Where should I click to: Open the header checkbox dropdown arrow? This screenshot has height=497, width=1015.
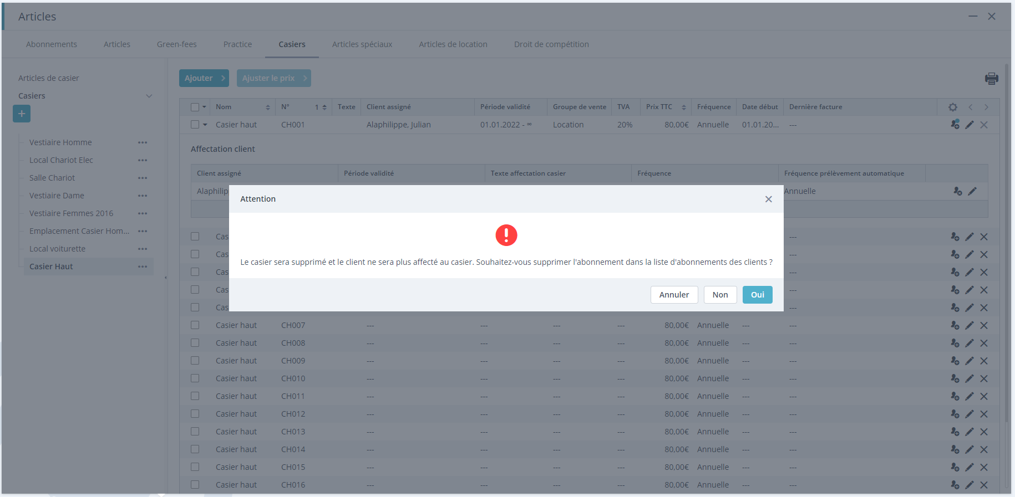click(204, 107)
